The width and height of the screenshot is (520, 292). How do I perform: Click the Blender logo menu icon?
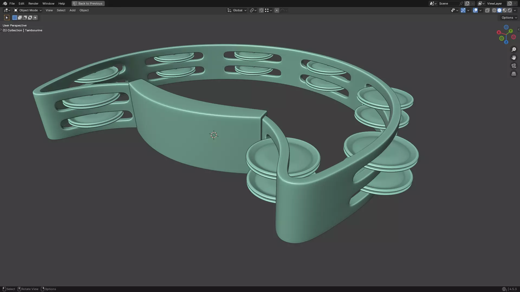tap(5, 4)
